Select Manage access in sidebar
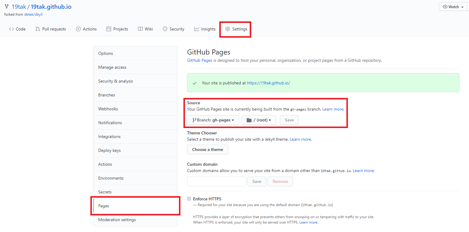This screenshot has height=232, width=469. pyautogui.click(x=135, y=67)
